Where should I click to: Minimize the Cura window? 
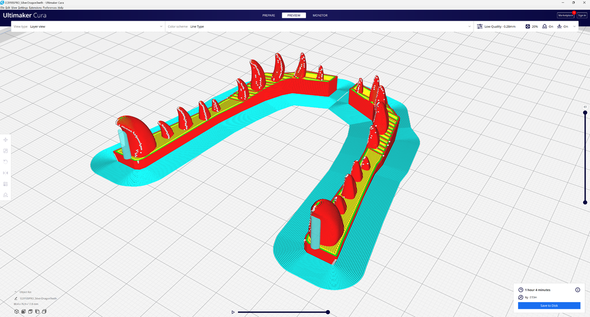(563, 2)
